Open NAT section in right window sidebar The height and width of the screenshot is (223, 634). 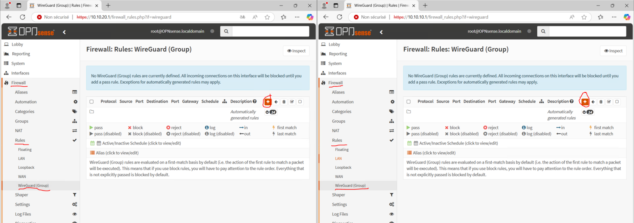(x=336, y=131)
